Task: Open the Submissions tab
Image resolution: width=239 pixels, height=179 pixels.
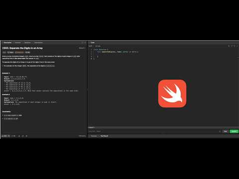Action: (x=38, y=43)
